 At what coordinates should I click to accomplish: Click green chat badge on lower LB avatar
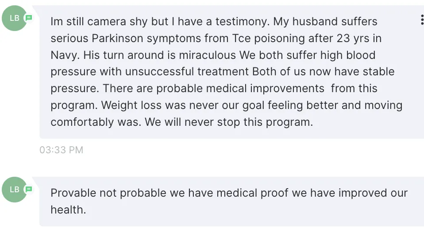click(x=29, y=189)
